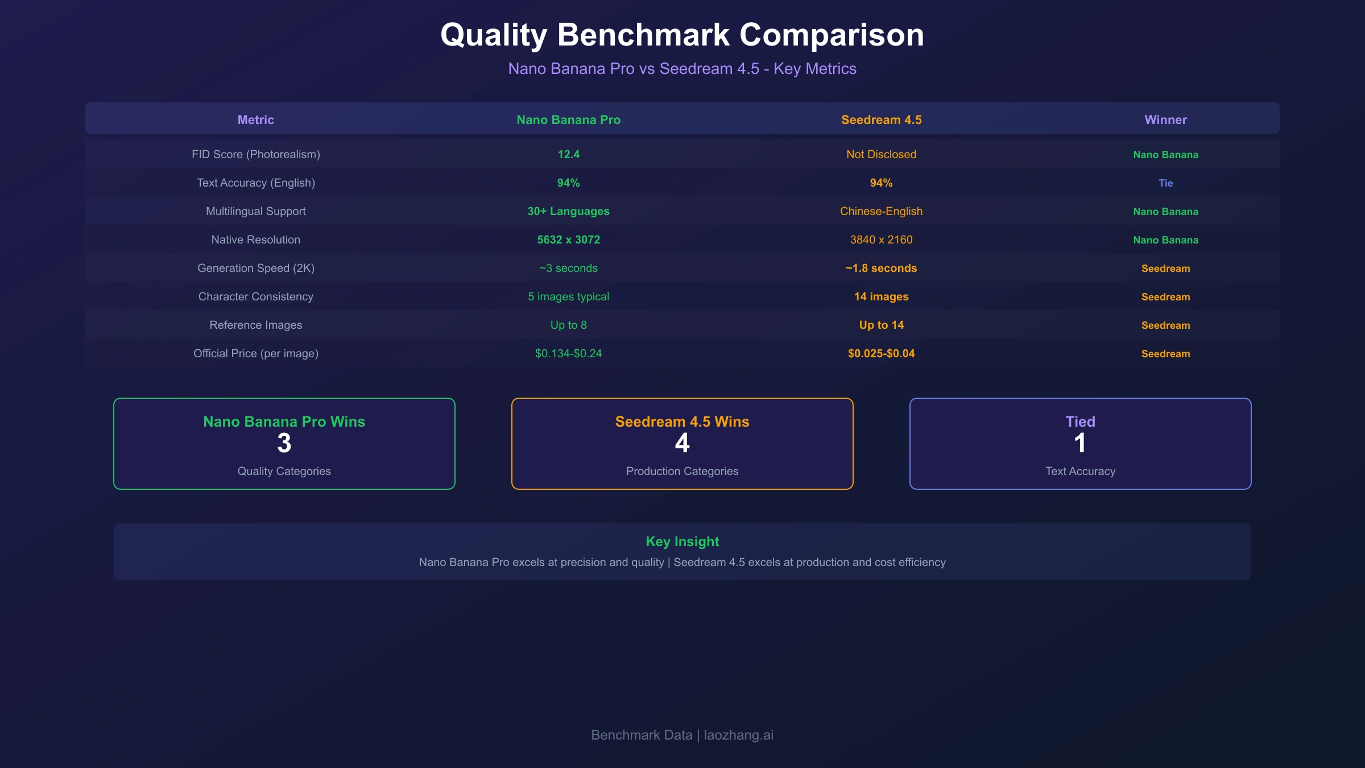
Task: Select the "Quality Categories" caption
Action: tap(284, 471)
